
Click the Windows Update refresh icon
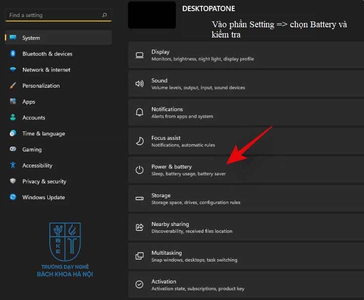(x=13, y=197)
